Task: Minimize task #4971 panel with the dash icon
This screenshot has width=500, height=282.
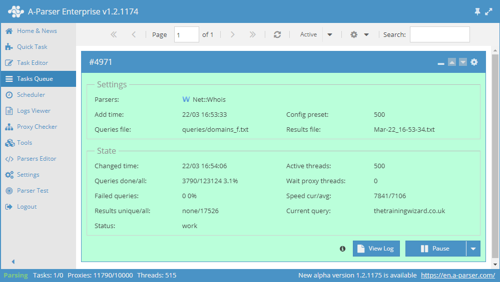Action: click(441, 63)
